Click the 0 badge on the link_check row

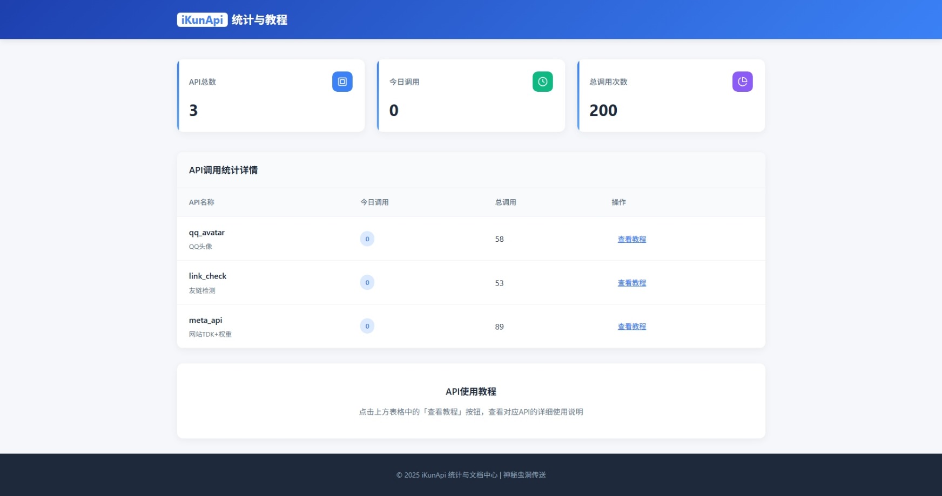(x=367, y=282)
